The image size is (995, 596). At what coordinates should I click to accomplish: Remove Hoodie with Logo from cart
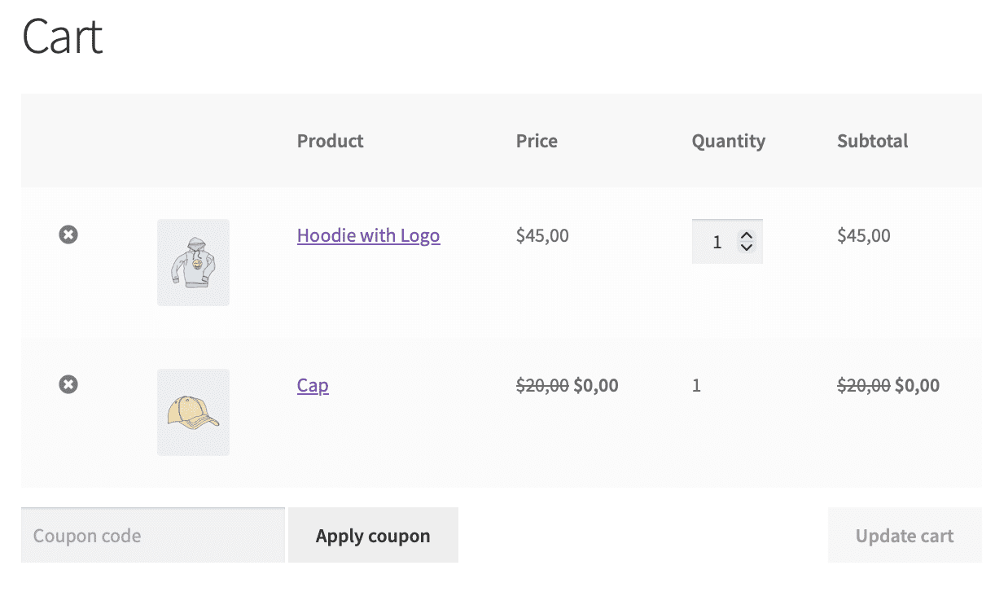click(68, 234)
